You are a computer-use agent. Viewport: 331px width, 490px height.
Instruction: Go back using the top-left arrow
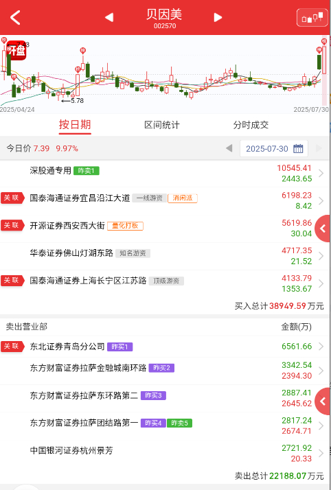point(15,17)
